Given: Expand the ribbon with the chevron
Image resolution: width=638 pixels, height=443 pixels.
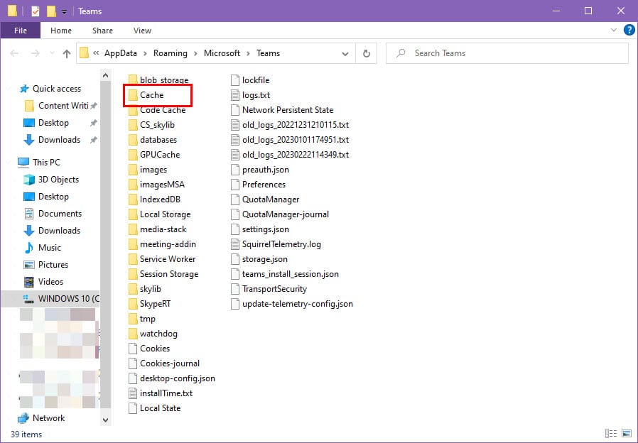Looking at the screenshot, I should [x=615, y=31].
